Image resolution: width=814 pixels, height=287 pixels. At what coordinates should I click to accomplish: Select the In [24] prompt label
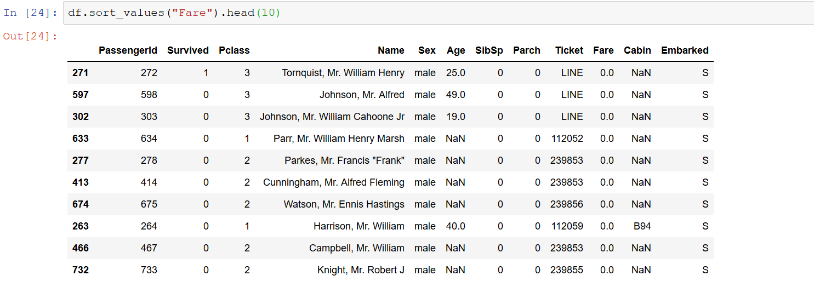(x=30, y=13)
